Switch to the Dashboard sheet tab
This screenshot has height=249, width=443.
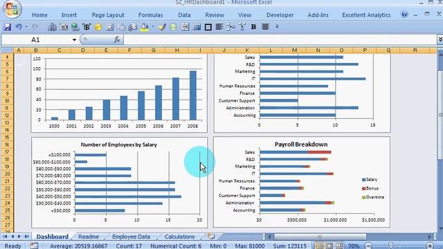point(53,237)
